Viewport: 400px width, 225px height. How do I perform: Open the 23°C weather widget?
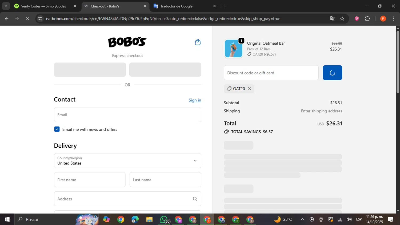283,219
